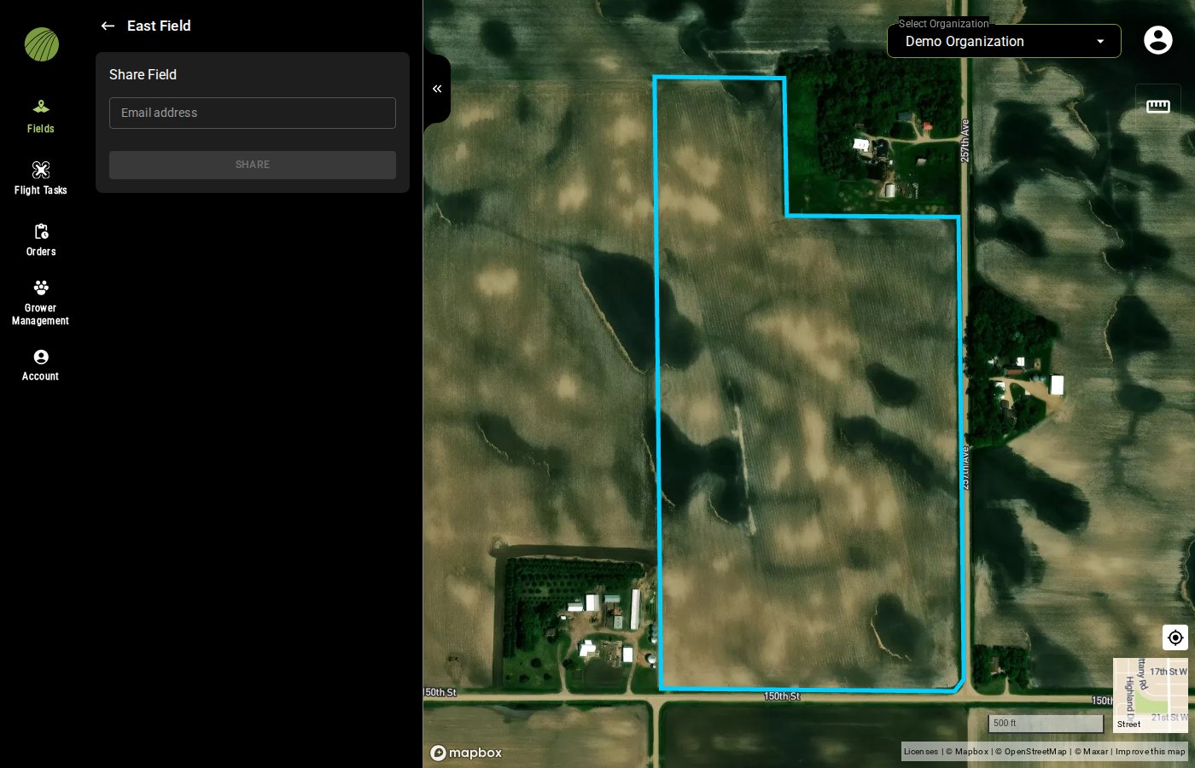Image resolution: width=1195 pixels, height=768 pixels.
Task: Click Improve this map link
Action: [x=1150, y=752]
